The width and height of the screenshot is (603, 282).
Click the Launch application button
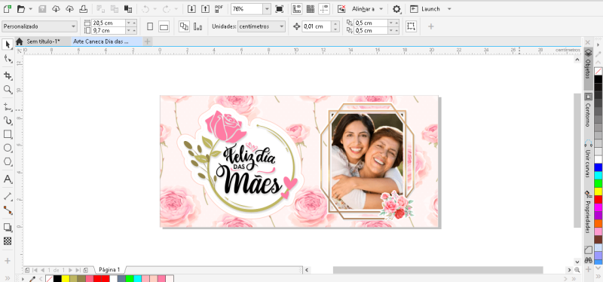click(x=425, y=9)
